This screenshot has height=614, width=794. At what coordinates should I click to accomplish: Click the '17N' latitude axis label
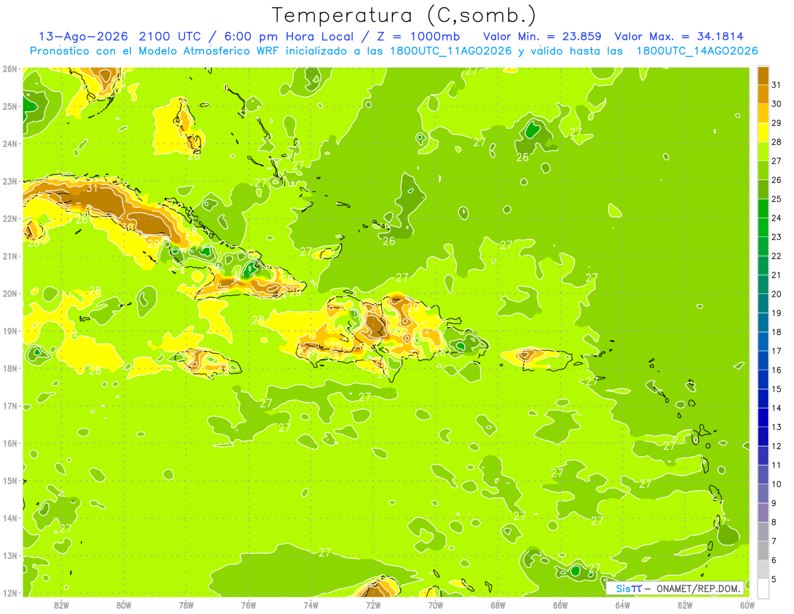click(10, 405)
